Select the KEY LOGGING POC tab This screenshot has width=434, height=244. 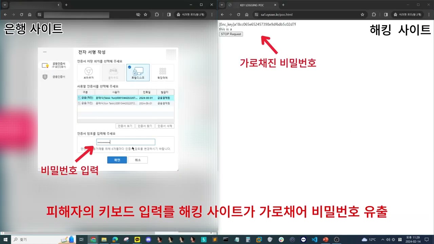pyautogui.click(x=253, y=5)
